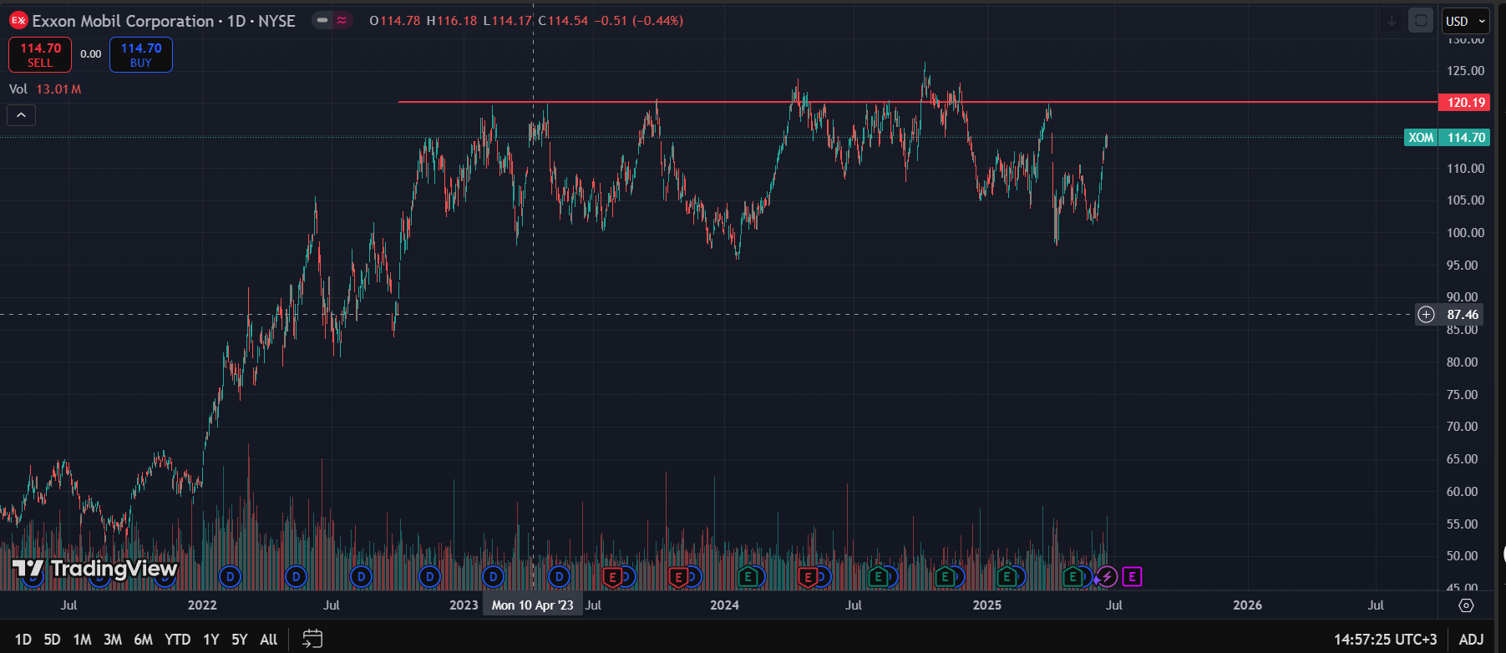Select the 1Y time range

point(211,640)
